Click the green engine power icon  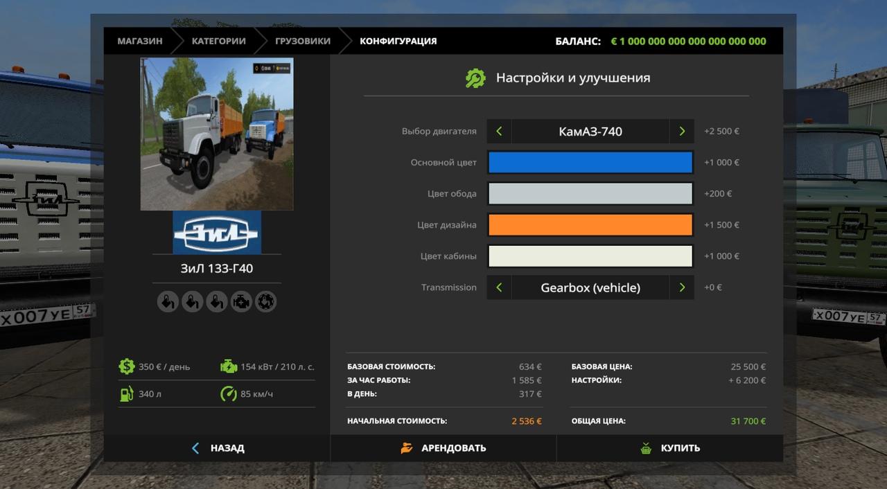(228, 366)
